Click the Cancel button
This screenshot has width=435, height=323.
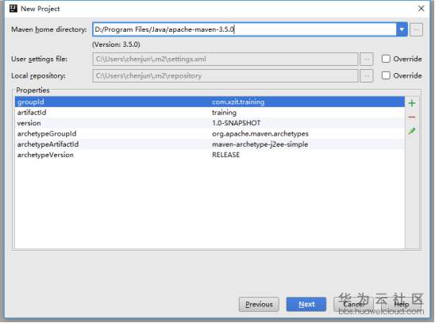(354, 305)
